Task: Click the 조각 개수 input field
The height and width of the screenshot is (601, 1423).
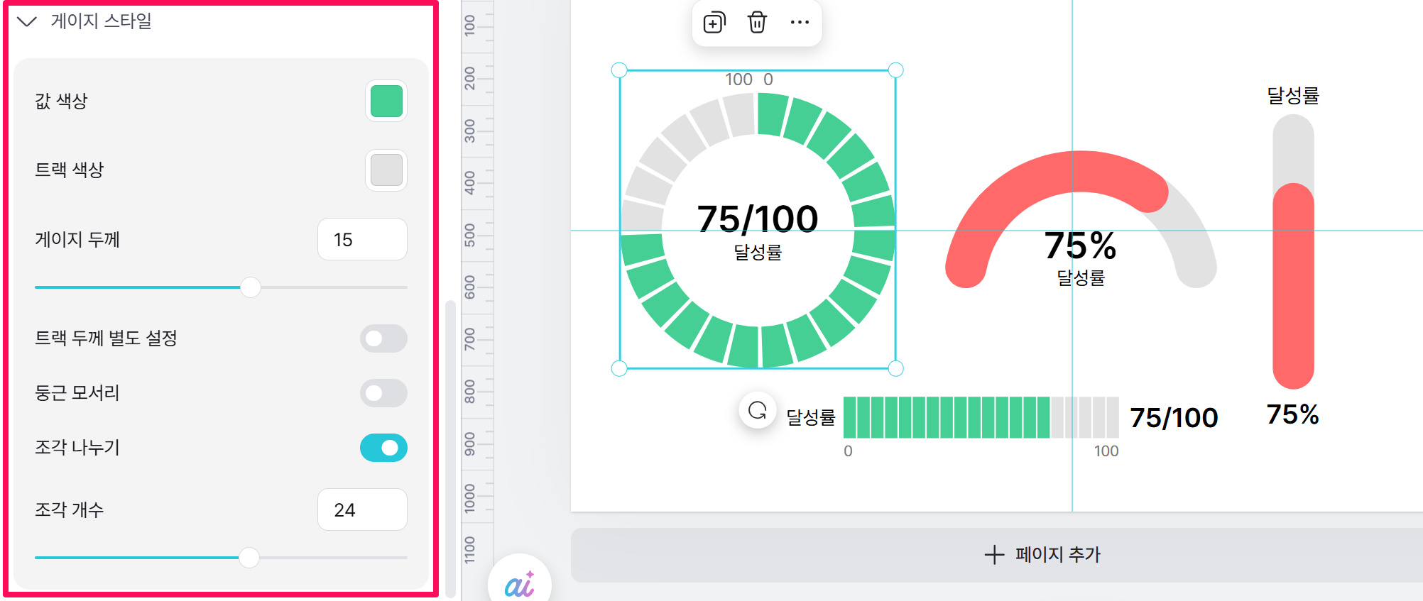Action: 362,510
